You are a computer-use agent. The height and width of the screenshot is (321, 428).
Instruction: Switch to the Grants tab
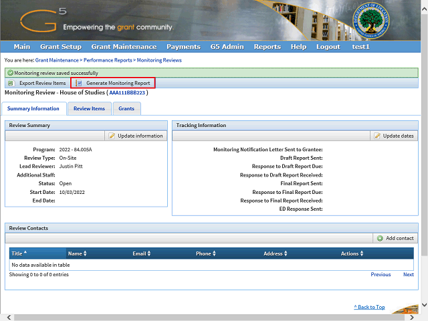[126, 108]
